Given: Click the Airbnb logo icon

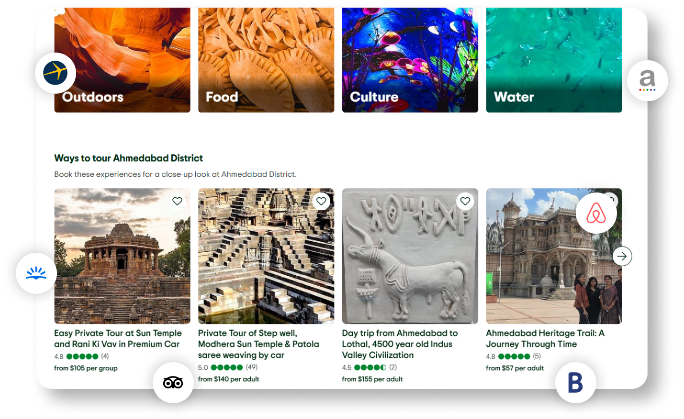Looking at the screenshot, I should (x=596, y=213).
